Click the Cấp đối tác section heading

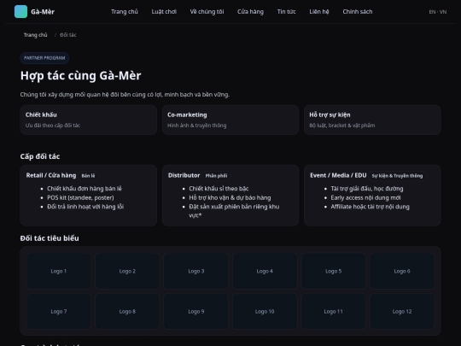(40, 156)
